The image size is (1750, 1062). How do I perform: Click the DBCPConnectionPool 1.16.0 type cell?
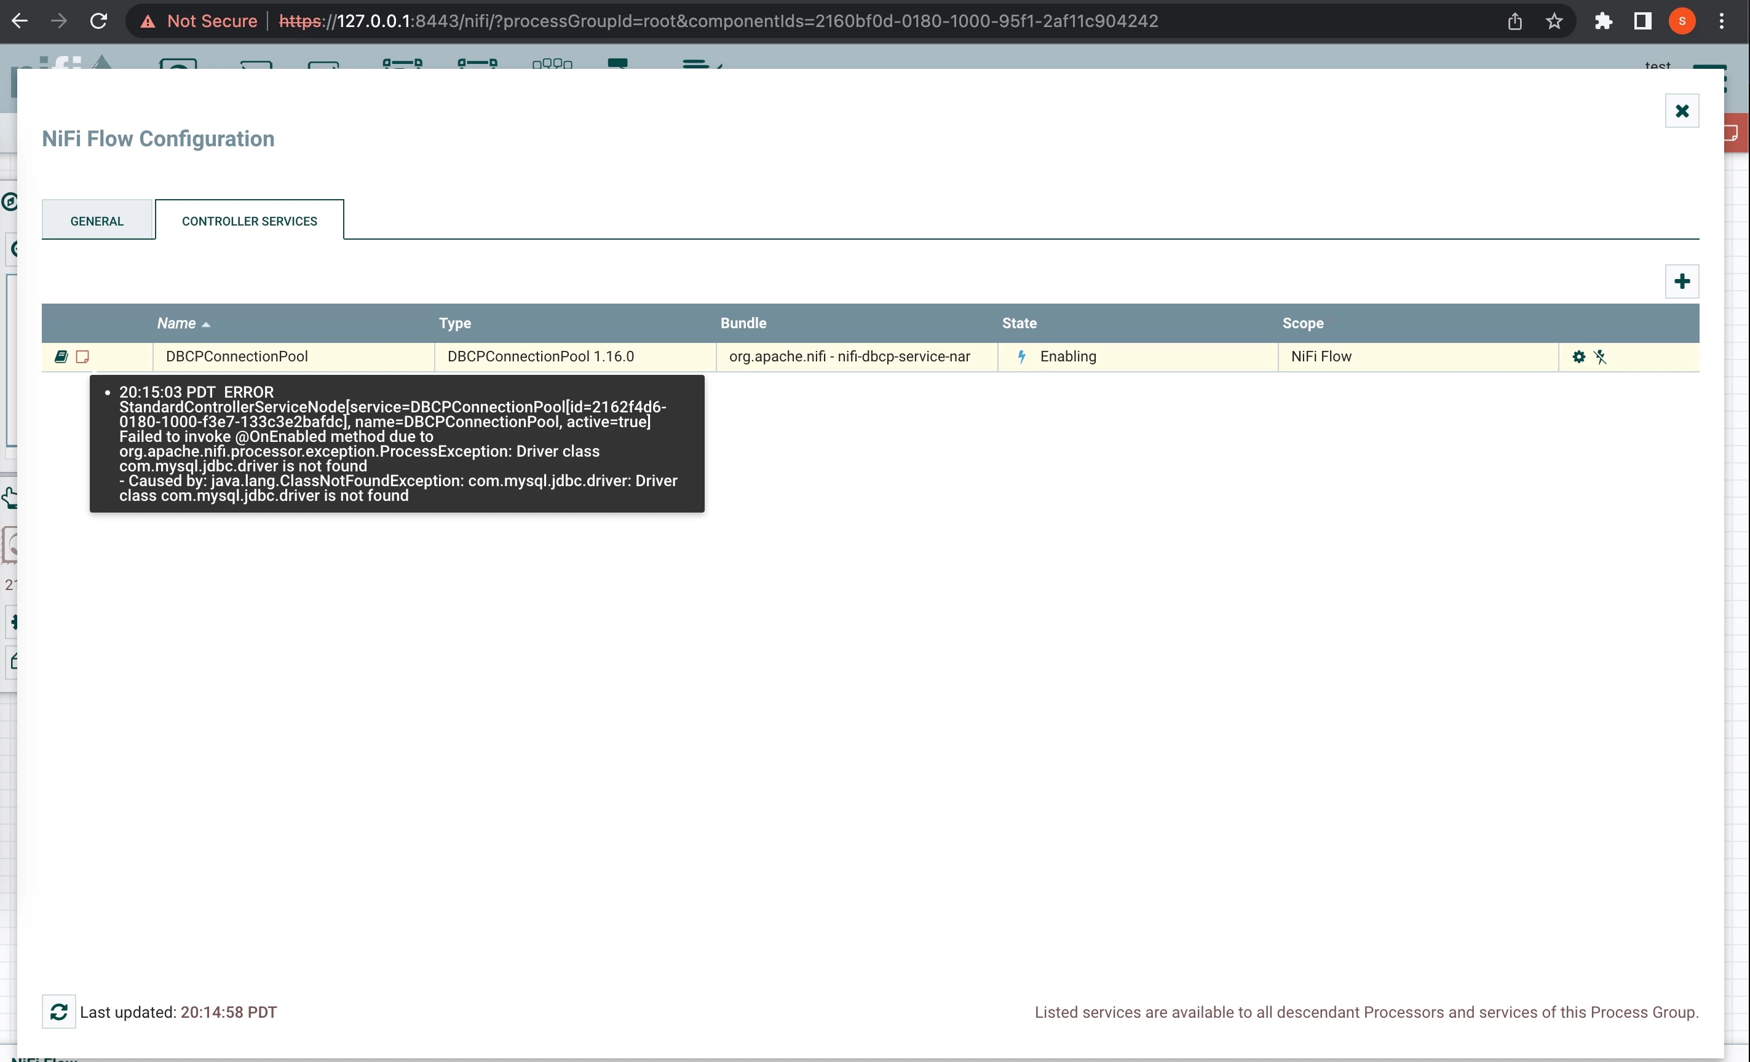click(x=574, y=356)
